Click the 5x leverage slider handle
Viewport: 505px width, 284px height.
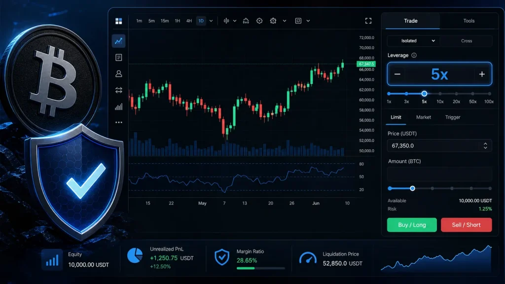424,94
